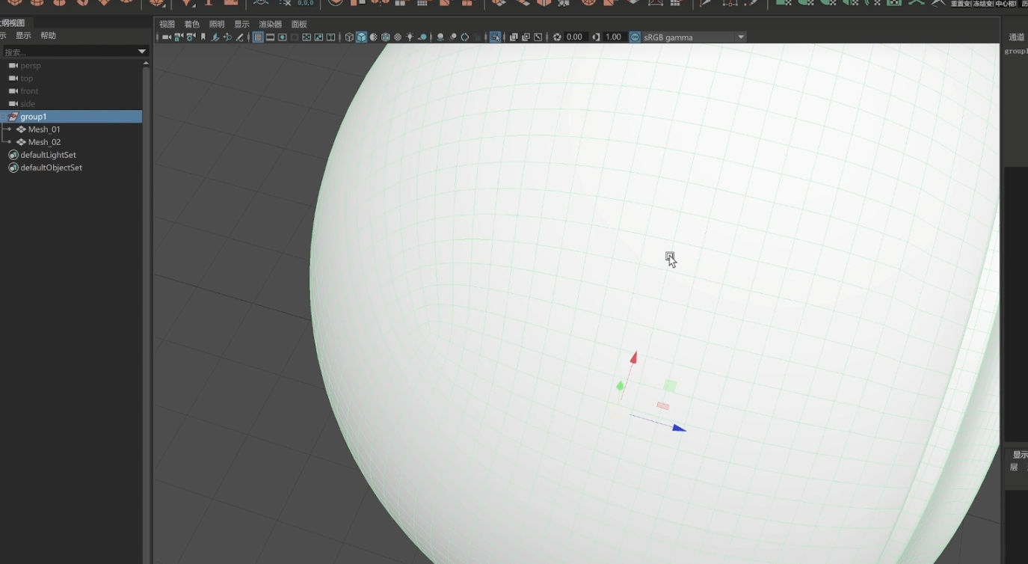This screenshot has width=1028, height=564.
Task: Toggle the view transform color management icon
Action: click(x=635, y=37)
